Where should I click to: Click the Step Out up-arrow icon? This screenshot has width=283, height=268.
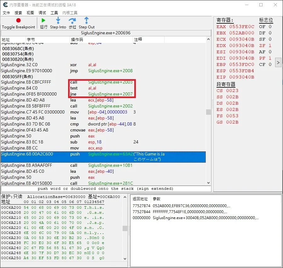click(87, 20)
